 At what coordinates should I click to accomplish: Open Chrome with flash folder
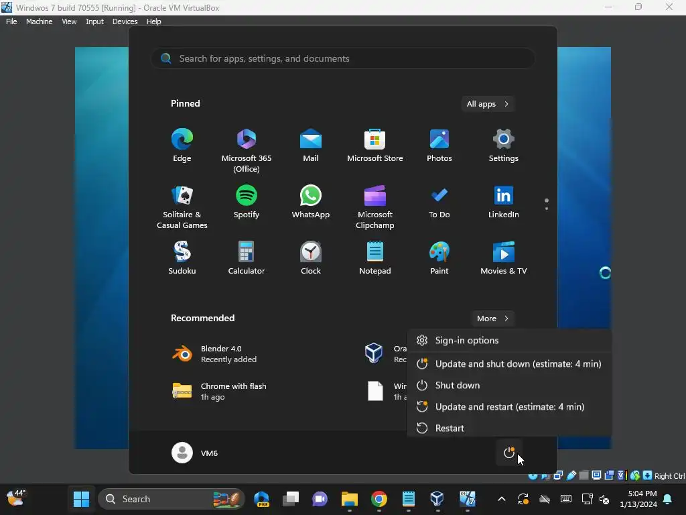tap(220, 391)
